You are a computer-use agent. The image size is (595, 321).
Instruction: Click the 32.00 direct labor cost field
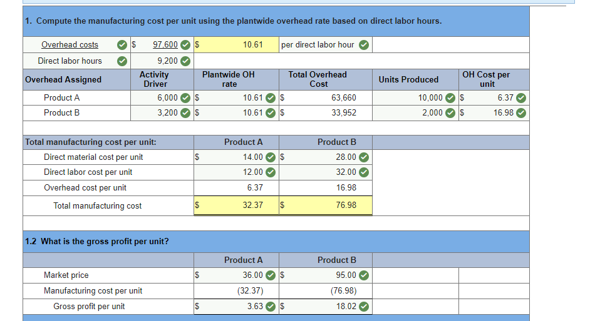click(x=326, y=172)
